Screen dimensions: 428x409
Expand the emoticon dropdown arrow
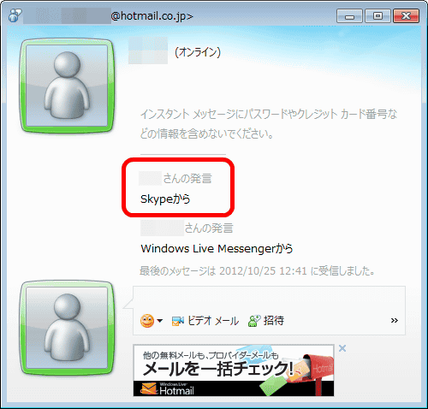point(160,321)
